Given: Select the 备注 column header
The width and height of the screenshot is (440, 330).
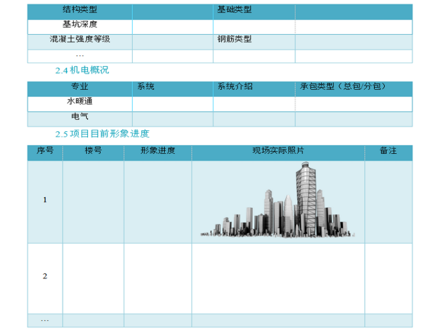Looking at the screenshot, I should (388, 151).
